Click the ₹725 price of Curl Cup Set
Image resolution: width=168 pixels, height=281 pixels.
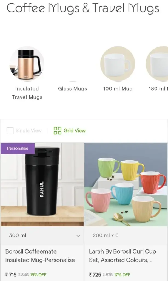(95, 274)
